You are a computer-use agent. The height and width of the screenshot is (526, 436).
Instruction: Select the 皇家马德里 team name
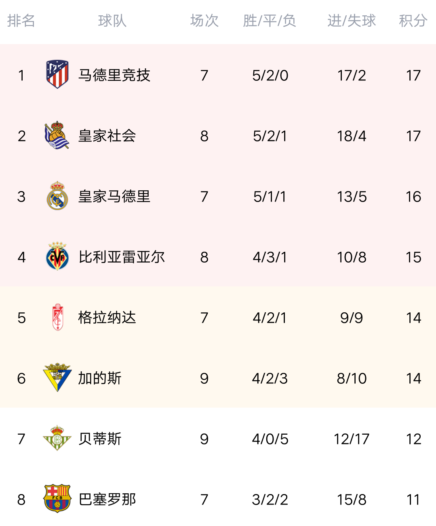point(114,196)
